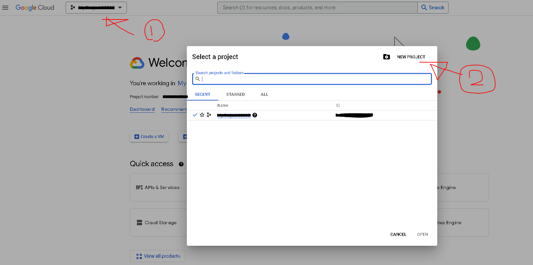533x265 pixels.
Task: Open the Cloud Storage card
Action: click(158, 223)
